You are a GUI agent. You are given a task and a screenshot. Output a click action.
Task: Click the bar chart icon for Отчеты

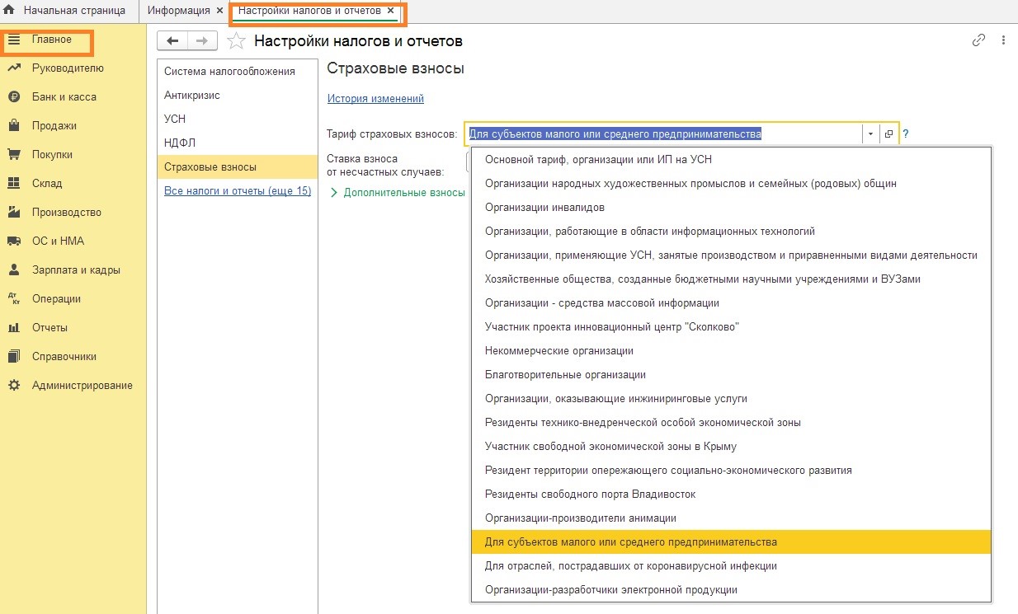click(14, 328)
